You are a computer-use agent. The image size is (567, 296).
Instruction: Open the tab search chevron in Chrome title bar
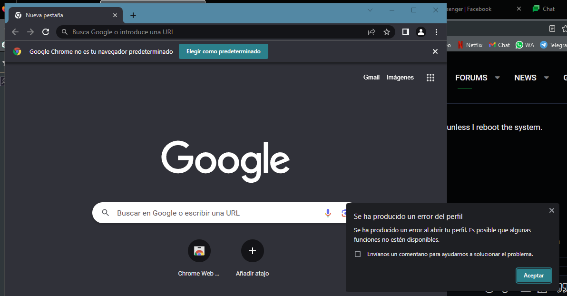[370, 10]
